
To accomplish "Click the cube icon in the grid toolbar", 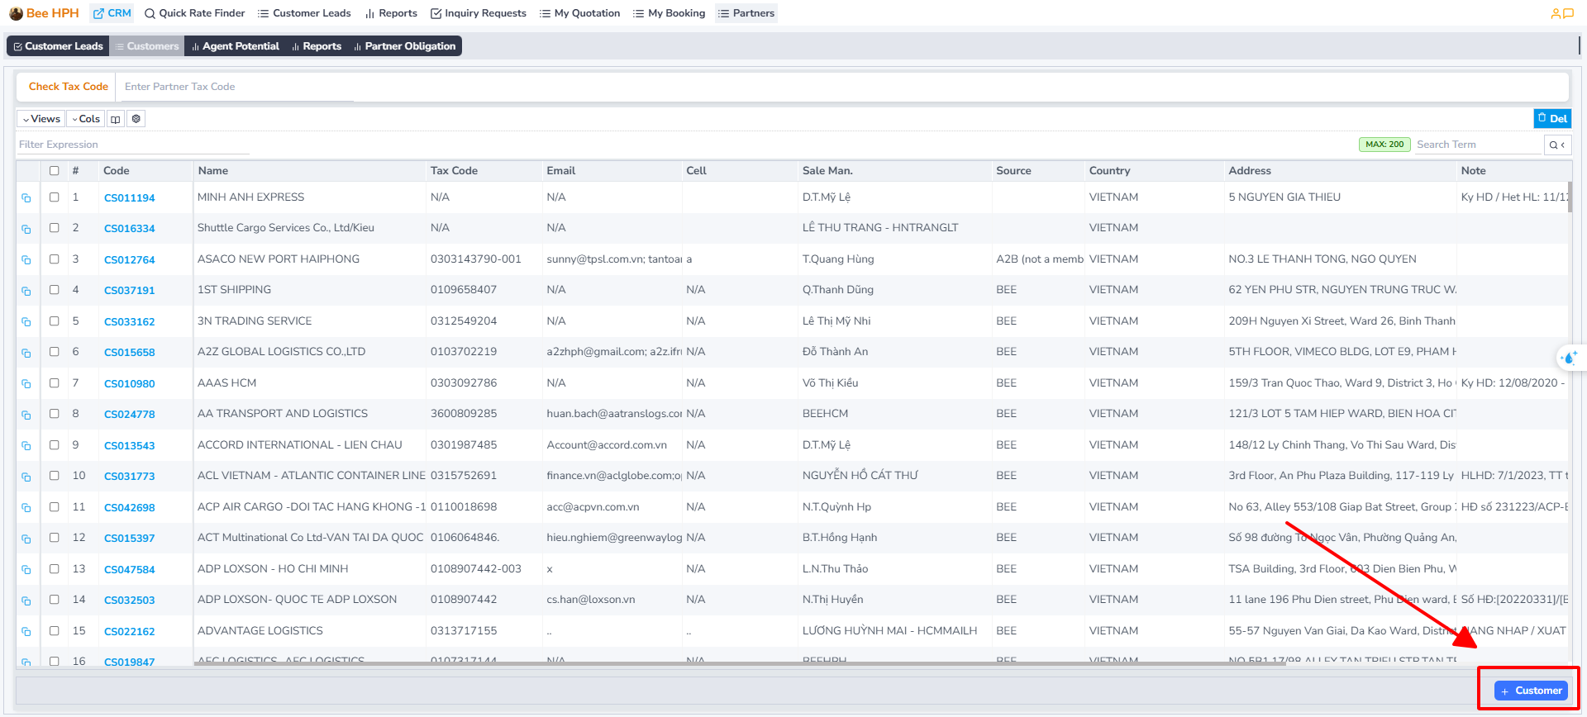I will (136, 119).
